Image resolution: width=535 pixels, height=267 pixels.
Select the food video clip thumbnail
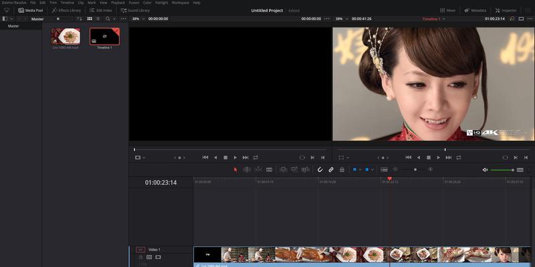click(66, 37)
